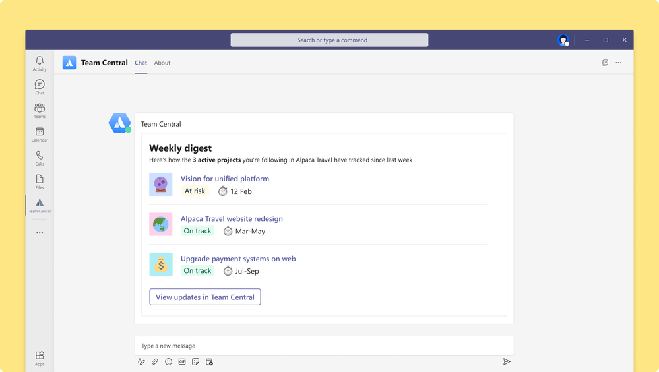Attach a file with paperclip icon
The width and height of the screenshot is (659, 372).
[155, 362]
